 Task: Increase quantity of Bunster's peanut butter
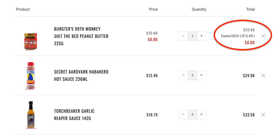[202, 36]
